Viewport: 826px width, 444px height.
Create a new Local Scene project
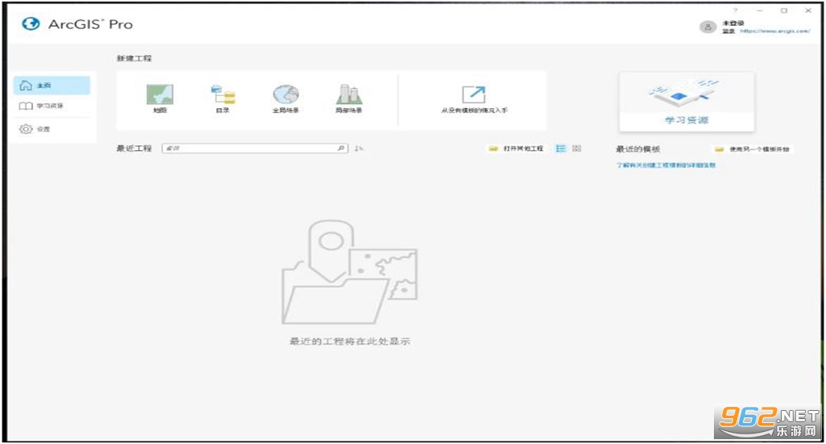348,99
